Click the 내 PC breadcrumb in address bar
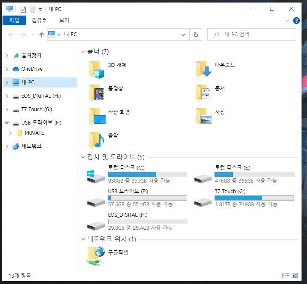The image size is (307, 284). click(71, 35)
